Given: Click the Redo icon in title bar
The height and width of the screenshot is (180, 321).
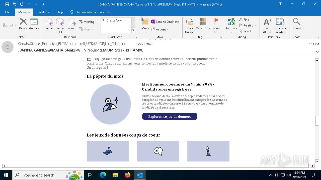Looking at the screenshot, I should click(22, 4).
